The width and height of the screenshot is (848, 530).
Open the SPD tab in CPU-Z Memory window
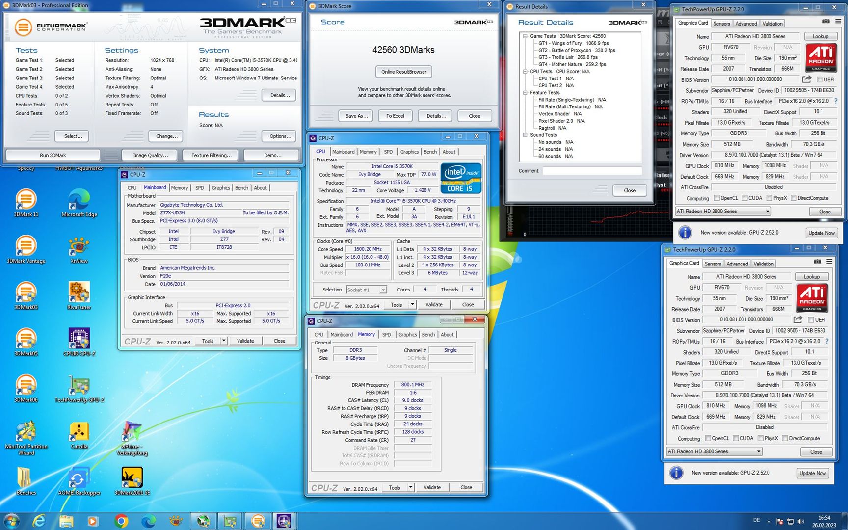point(387,334)
